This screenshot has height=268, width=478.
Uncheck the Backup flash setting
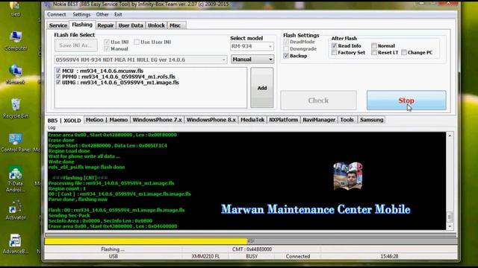[286, 56]
